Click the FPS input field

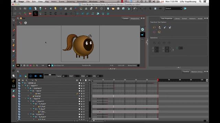(x=100, y=76)
